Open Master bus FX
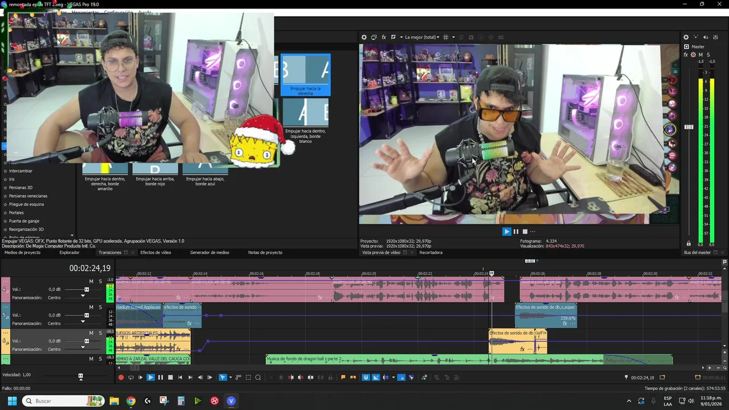The width and height of the screenshot is (729, 410). coord(686,55)
